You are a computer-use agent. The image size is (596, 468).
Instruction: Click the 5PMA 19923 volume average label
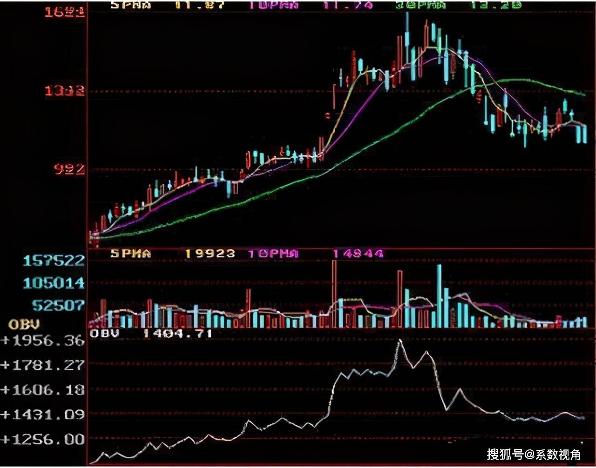coord(172,254)
